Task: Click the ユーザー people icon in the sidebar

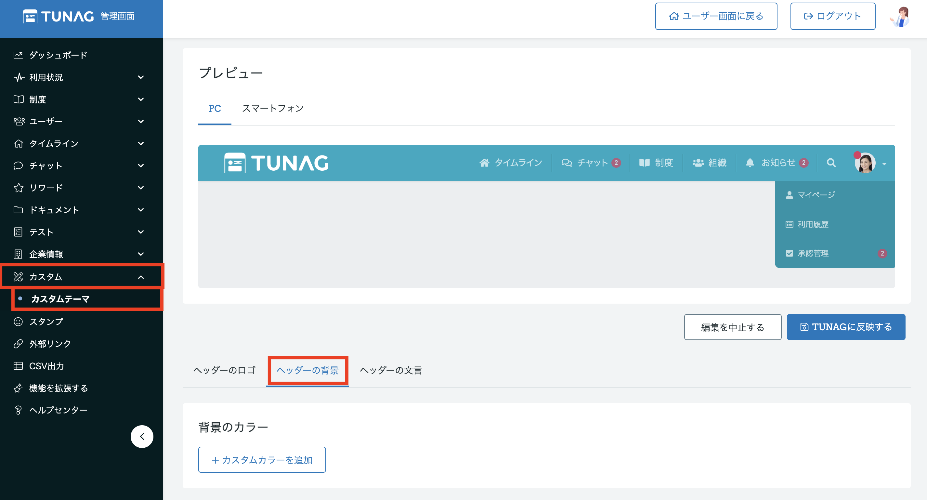Action: coord(19,121)
